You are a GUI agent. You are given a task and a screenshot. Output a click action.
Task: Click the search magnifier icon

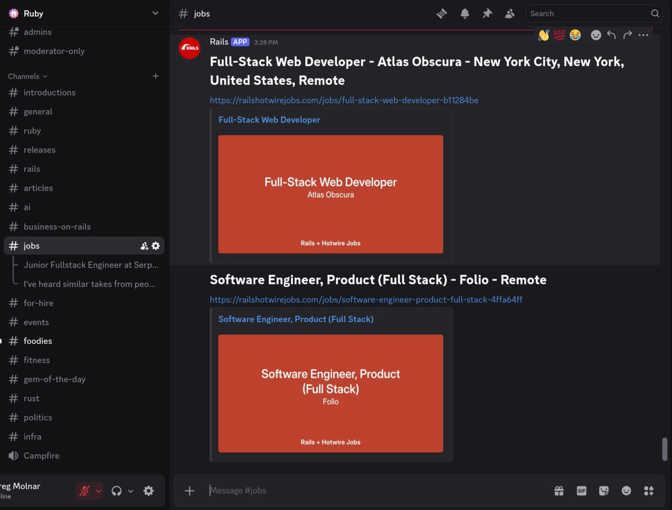(x=655, y=13)
